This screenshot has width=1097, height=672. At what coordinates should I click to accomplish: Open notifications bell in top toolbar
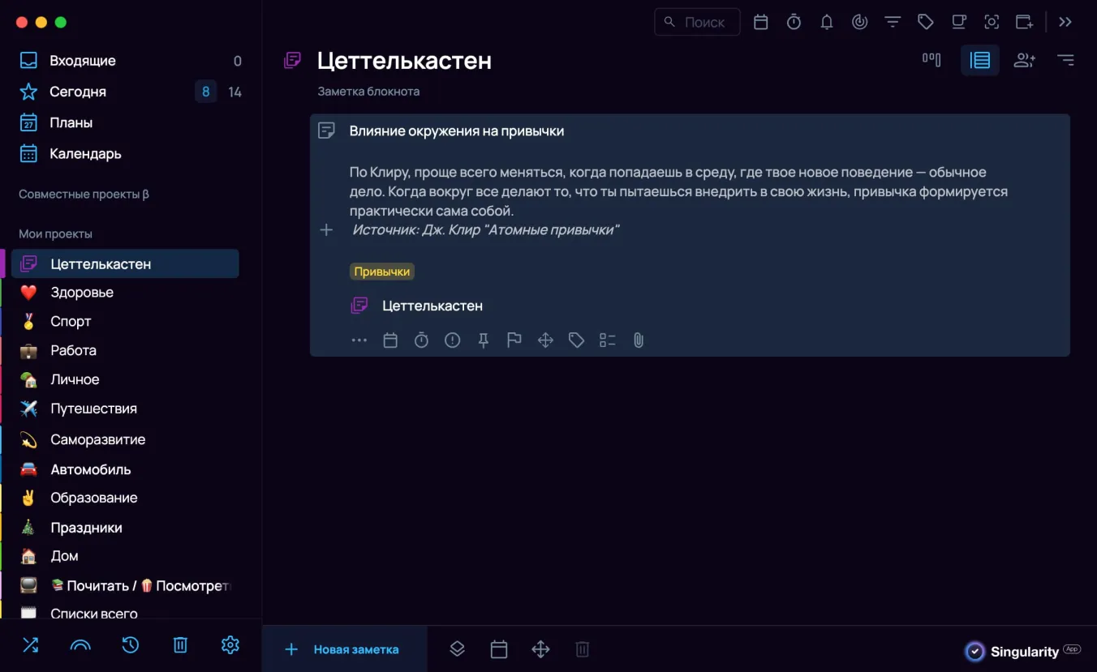click(x=827, y=22)
